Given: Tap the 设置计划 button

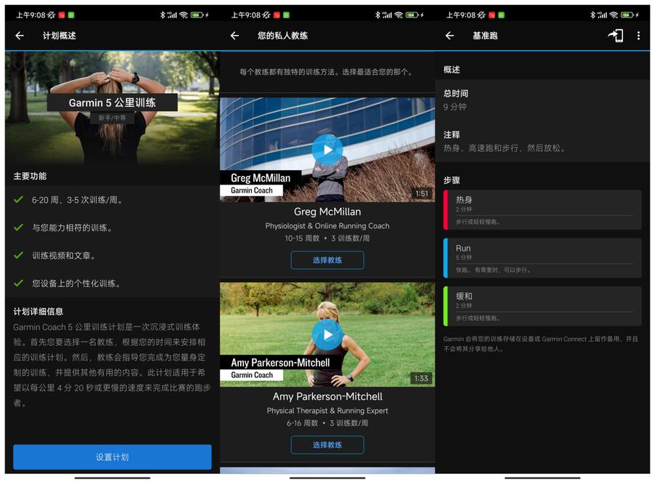Looking at the screenshot, I should [x=112, y=457].
